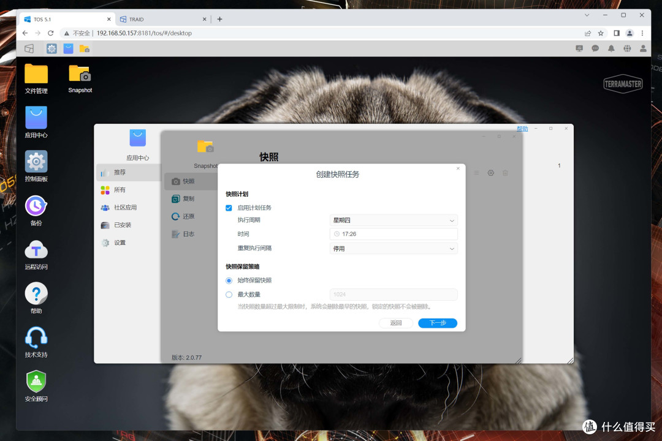Viewport: 662px width, 441px height.
Task: Open the user account icon in TOS bar
Action: point(643,48)
